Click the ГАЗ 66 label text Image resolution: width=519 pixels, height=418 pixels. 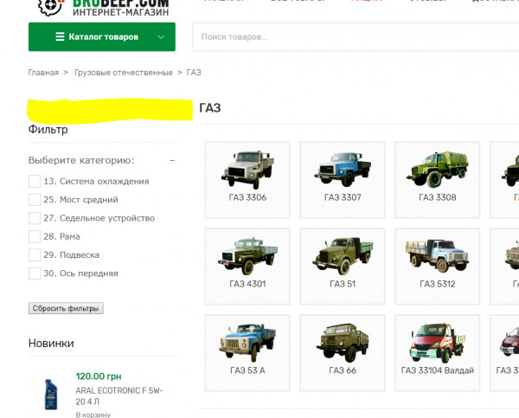343,370
